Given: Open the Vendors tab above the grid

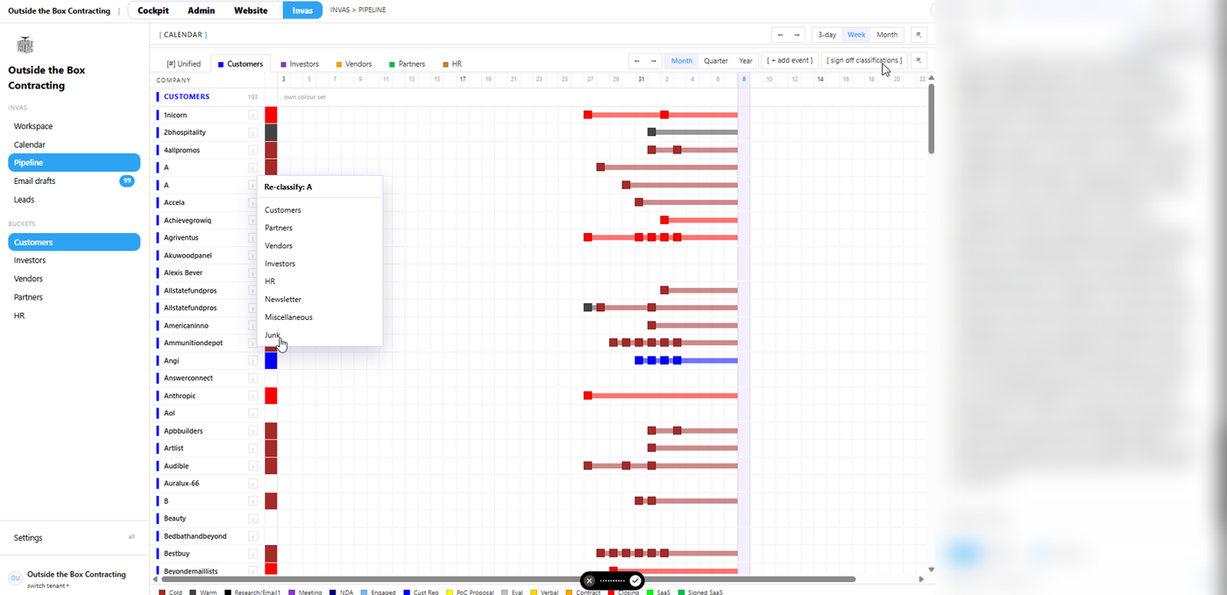Looking at the screenshot, I should point(354,64).
